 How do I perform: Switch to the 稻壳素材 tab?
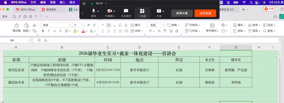point(52,10)
